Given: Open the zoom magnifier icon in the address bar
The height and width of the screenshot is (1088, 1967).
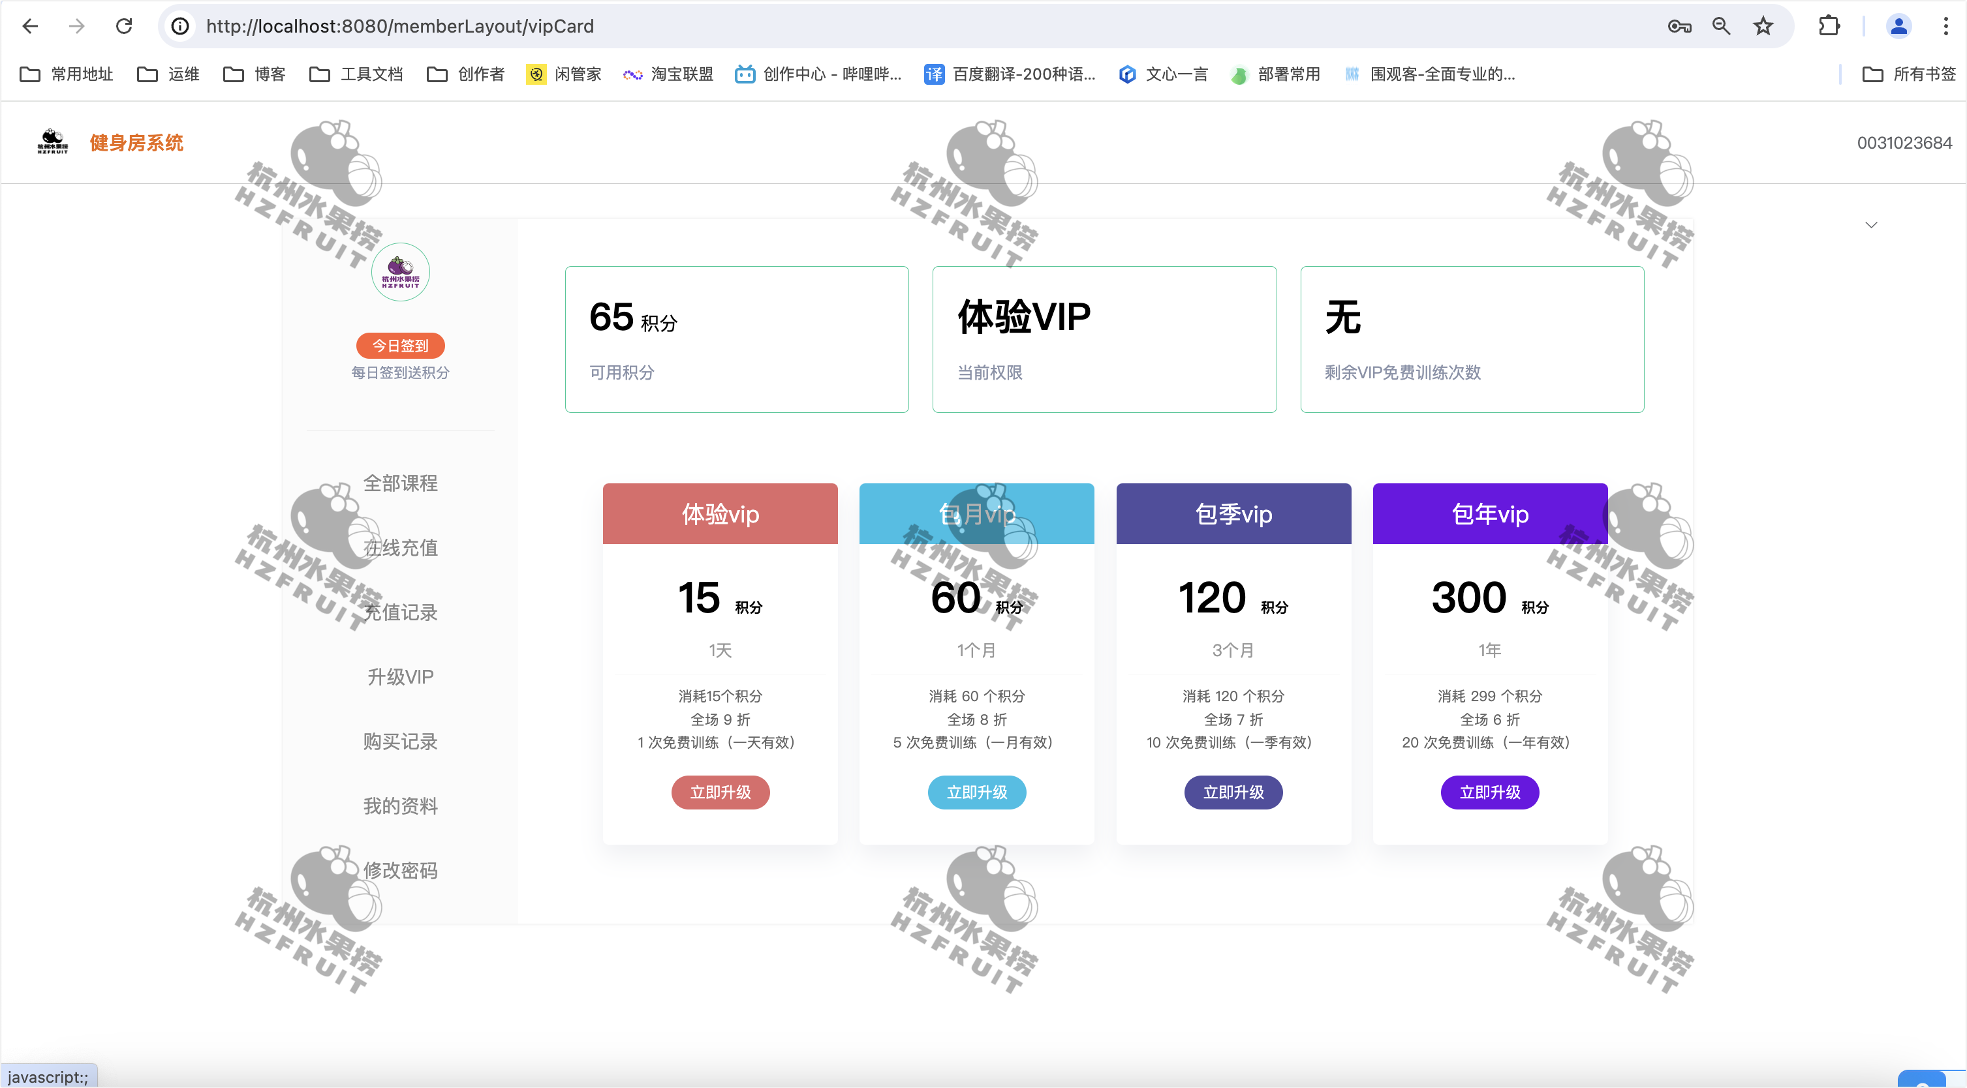Looking at the screenshot, I should [1721, 26].
